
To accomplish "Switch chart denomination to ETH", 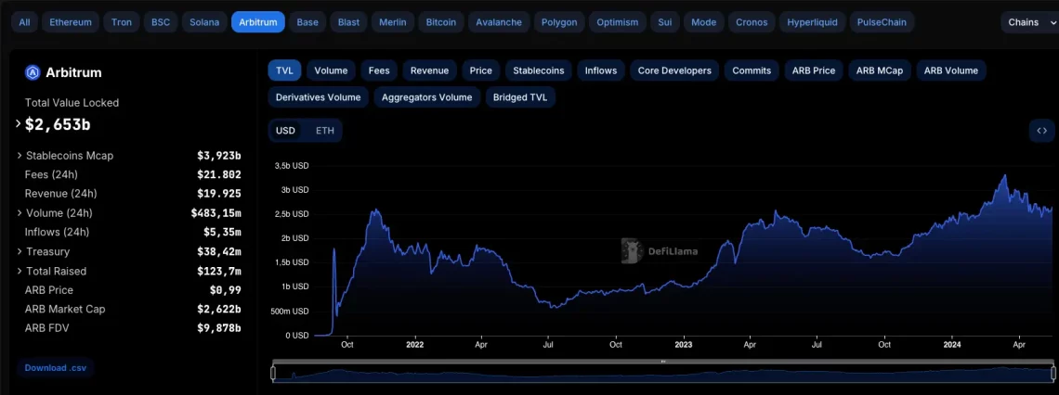I will click(x=325, y=131).
